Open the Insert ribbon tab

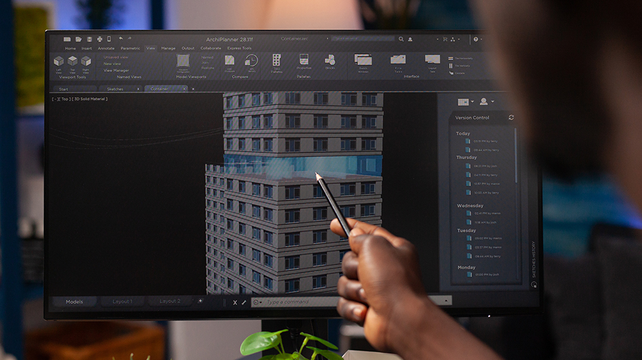click(x=87, y=48)
